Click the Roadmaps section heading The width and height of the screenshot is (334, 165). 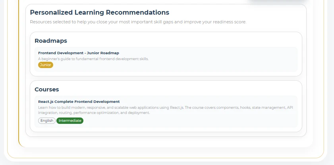(x=51, y=41)
